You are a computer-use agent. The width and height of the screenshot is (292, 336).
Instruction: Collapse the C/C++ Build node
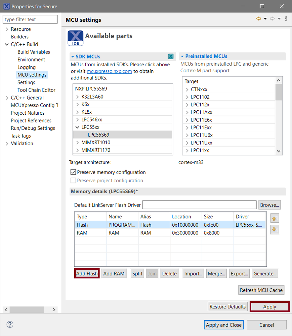(x=7, y=44)
